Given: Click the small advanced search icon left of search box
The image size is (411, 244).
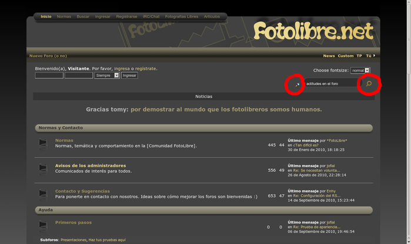Looking at the screenshot, I should [x=298, y=84].
